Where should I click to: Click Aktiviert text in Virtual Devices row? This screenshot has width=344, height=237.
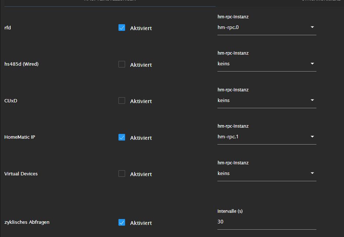(x=141, y=174)
